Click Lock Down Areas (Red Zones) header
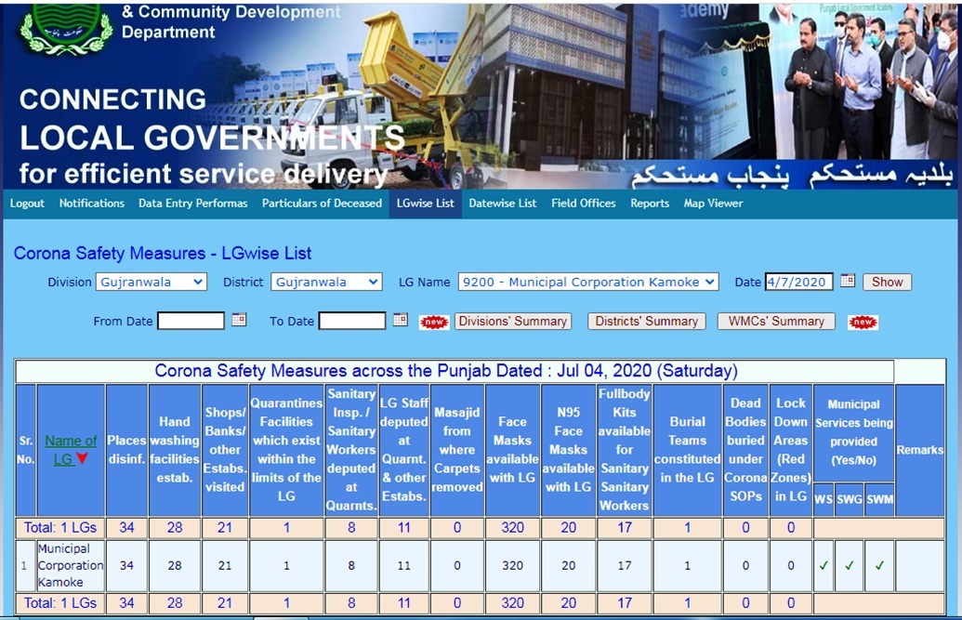962x620 pixels. (x=791, y=450)
